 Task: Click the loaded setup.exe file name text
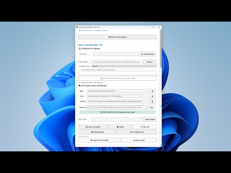[x=92, y=83]
